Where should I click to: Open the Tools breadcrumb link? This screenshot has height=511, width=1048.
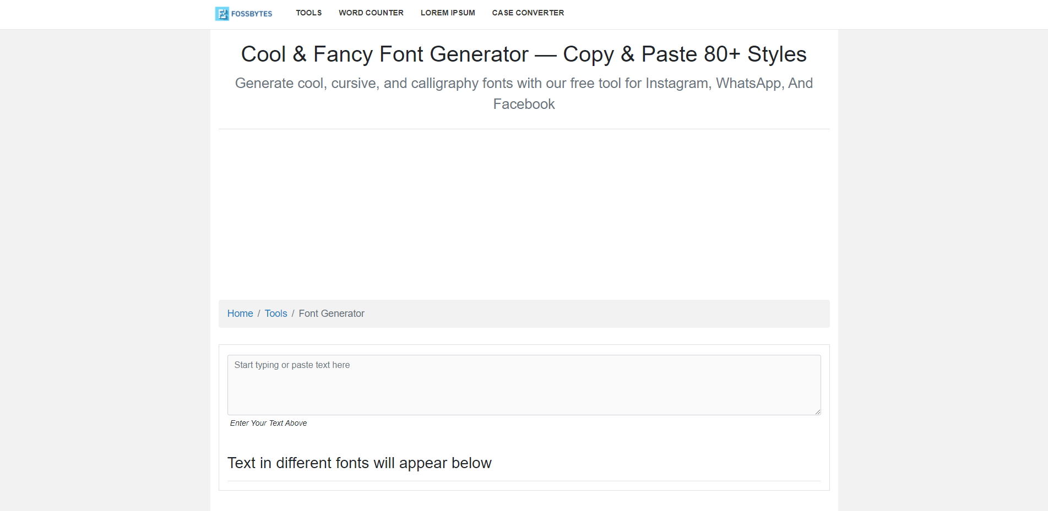click(x=275, y=313)
